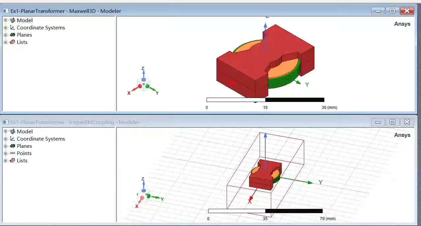
Task: Click the 70 (mm) scale bar in IcepakEMCoupling
Action: [x=265, y=211]
